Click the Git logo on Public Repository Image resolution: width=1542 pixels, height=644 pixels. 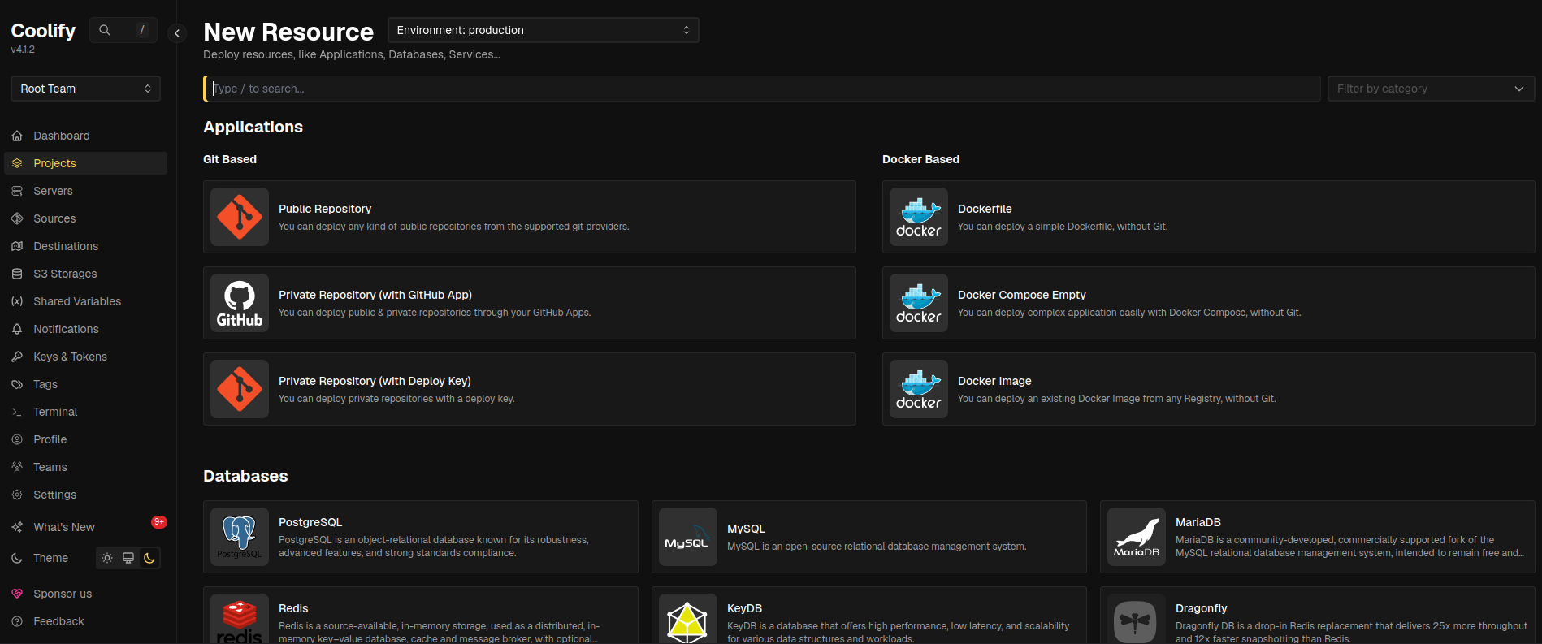click(240, 217)
